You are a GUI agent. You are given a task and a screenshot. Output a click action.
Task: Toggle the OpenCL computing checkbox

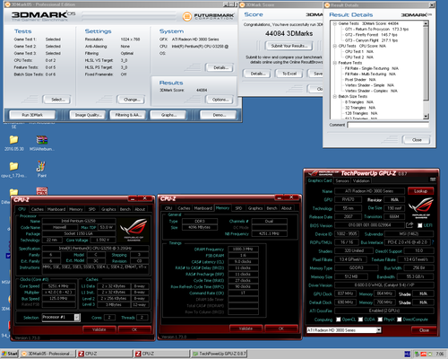[x=338, y=320]
